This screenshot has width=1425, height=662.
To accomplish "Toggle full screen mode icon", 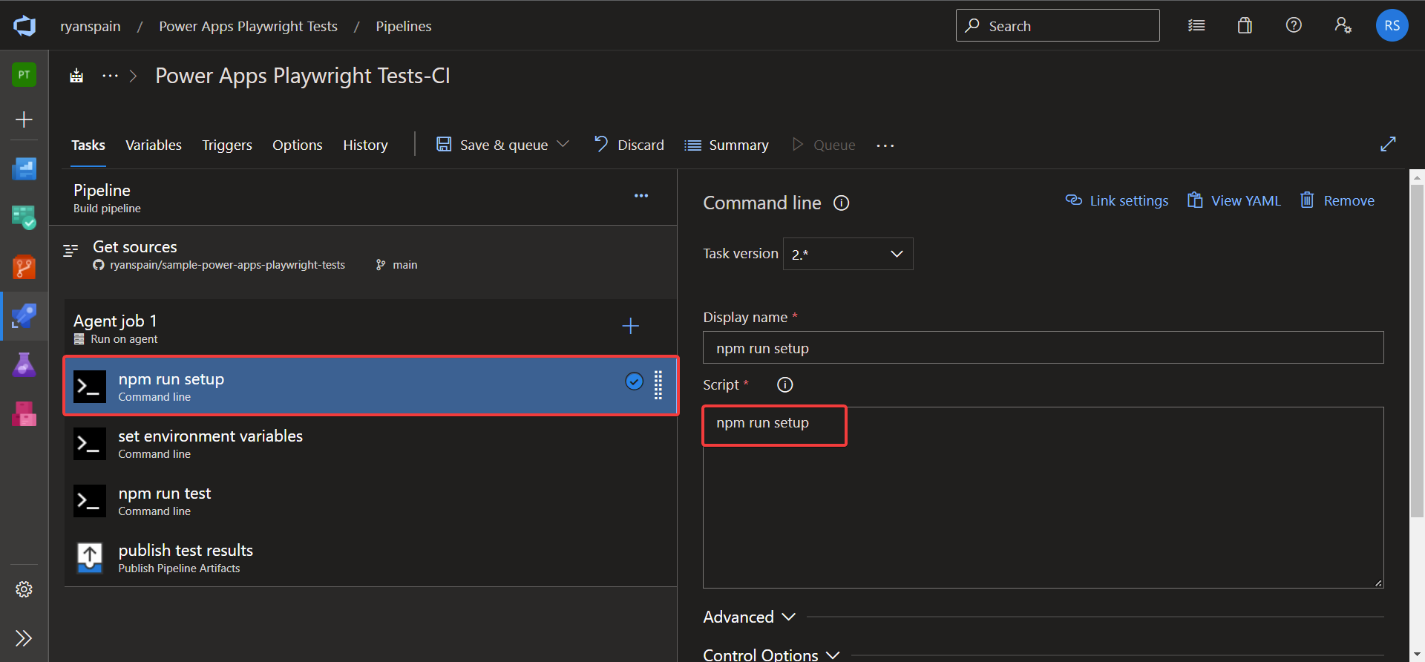I will click(1388, 144).
